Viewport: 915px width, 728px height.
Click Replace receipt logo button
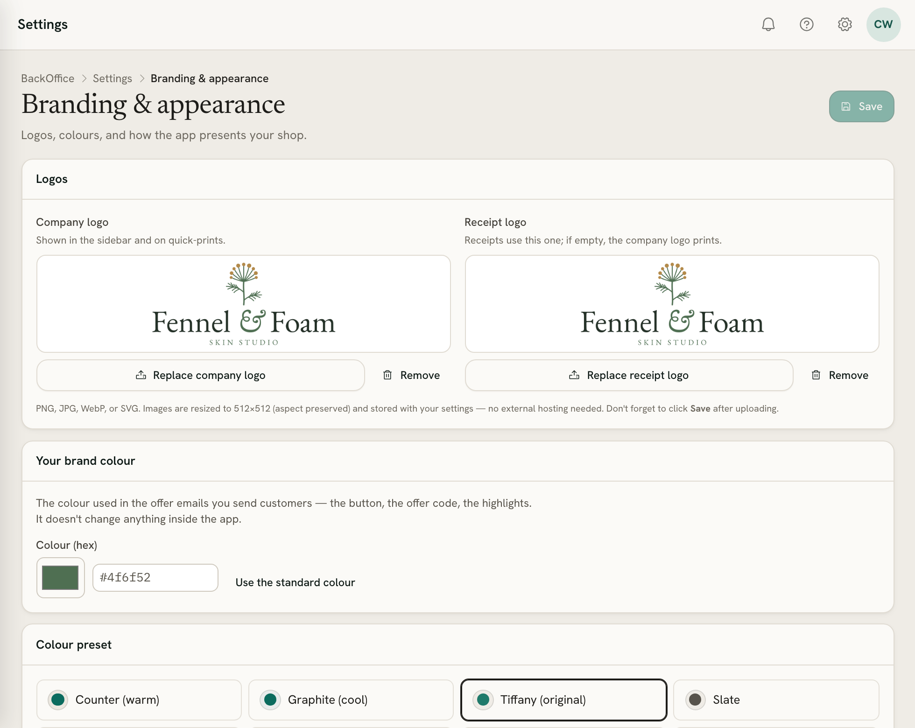click(629, 375)
